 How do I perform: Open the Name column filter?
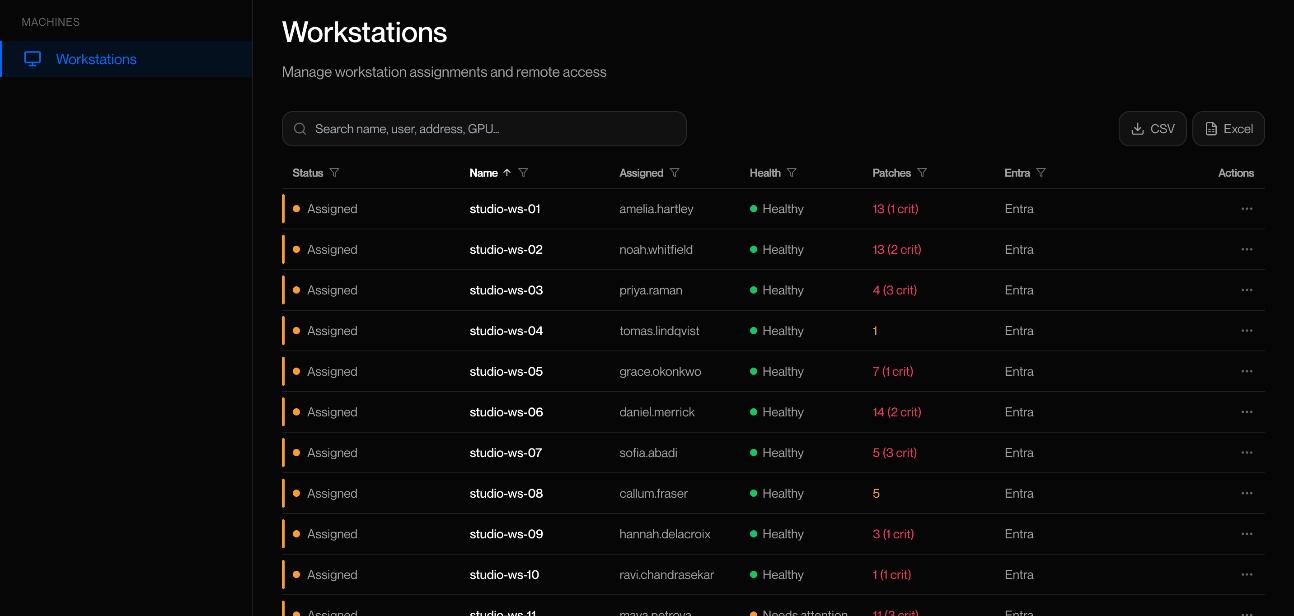[523, 173]
